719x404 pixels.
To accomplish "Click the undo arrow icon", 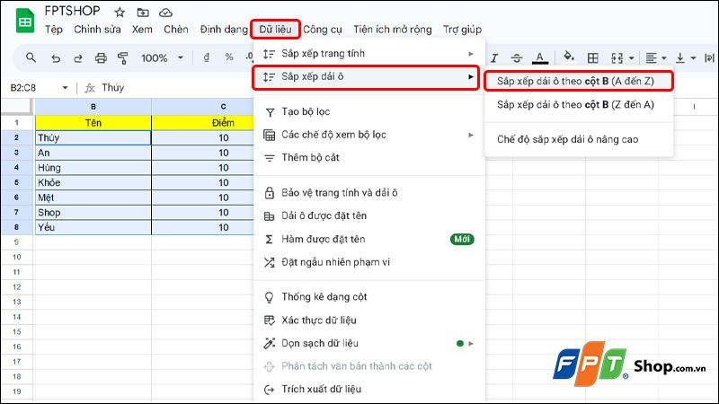I will pyautogui.click(x=56, y=58).
